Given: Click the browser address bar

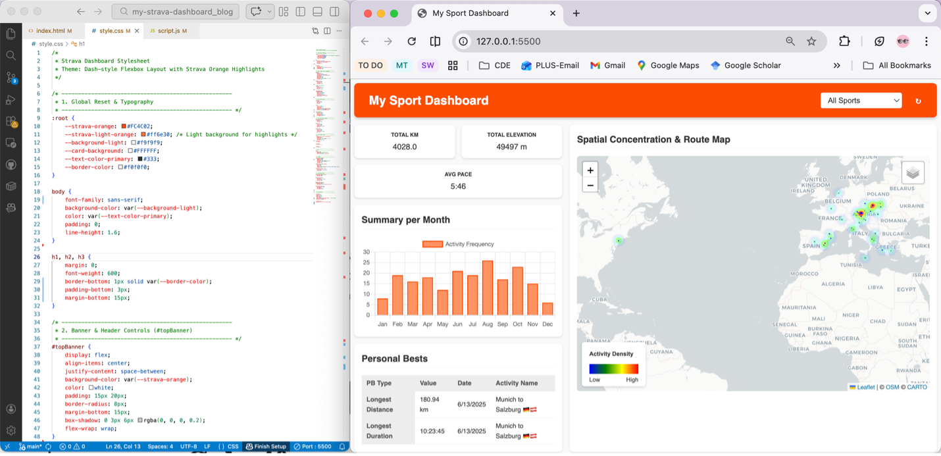Looking at the screenshot, I should point(592,41).
